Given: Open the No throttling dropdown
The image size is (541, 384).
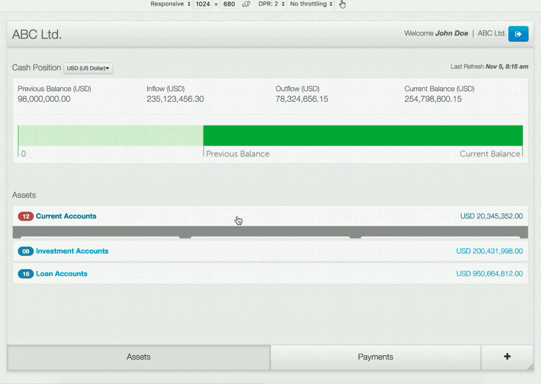Looking at the screenshot, I should (311, 5).
